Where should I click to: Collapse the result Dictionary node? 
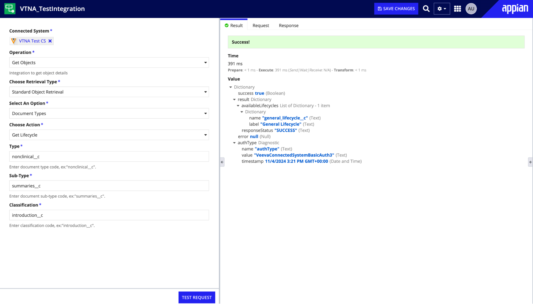coord(234,99)
